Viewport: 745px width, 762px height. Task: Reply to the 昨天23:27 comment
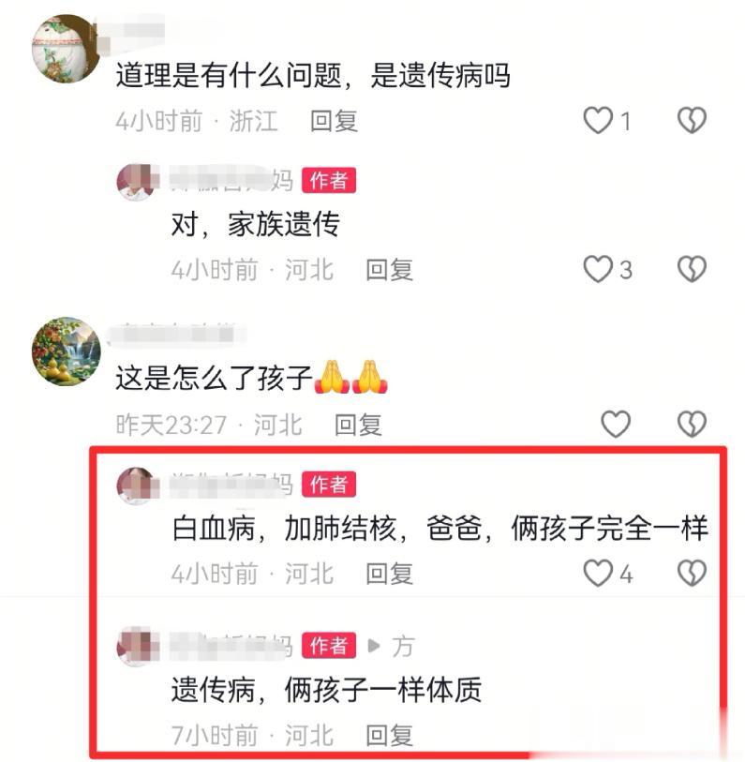click(x=358, y=426)
